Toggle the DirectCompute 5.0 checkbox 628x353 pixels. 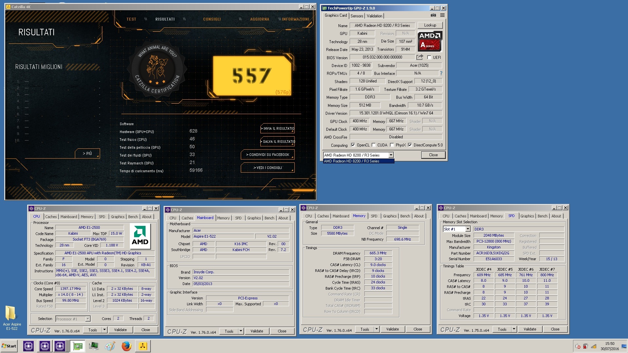tap(410, 145)
